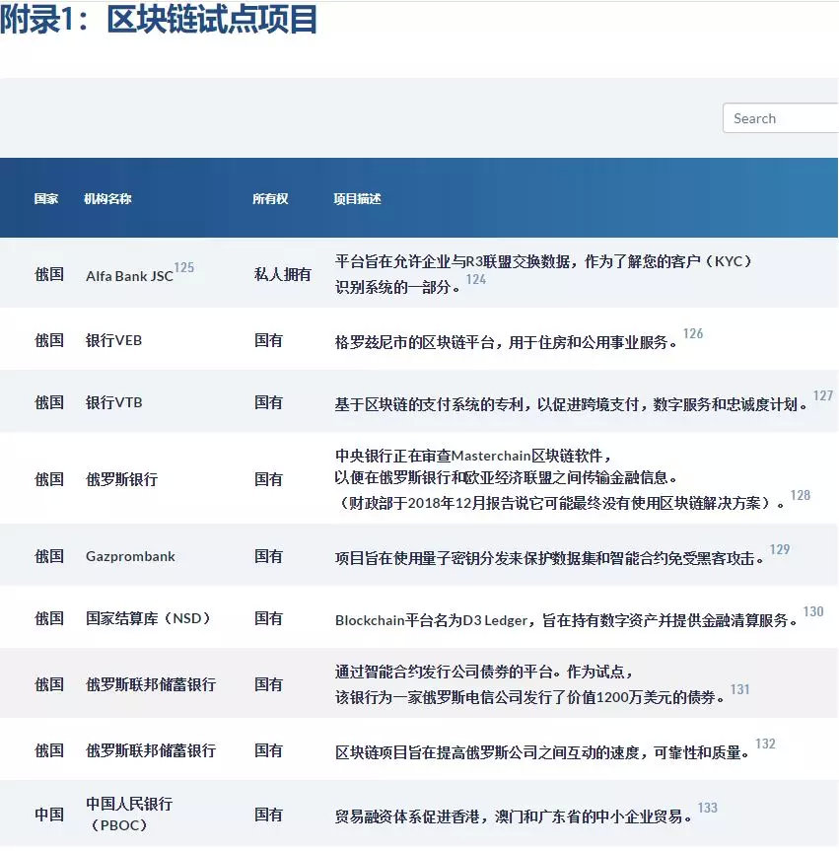Sort by 所有权 column header
The width and height of the screenshot is (839, 851).
point(270,198)
